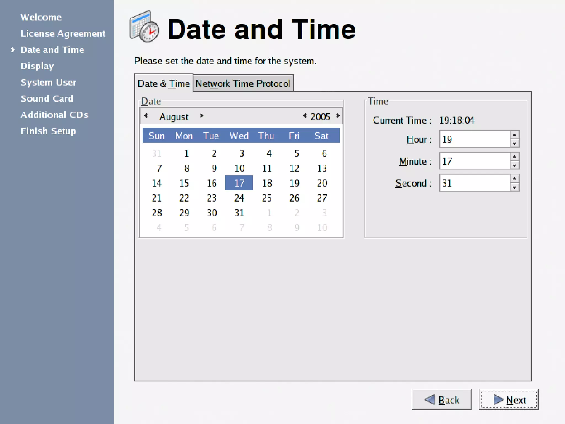The width and height of the screenshot is (565, 424).
Task: Click next year arrow after 2005
Action: pos(338,116)
